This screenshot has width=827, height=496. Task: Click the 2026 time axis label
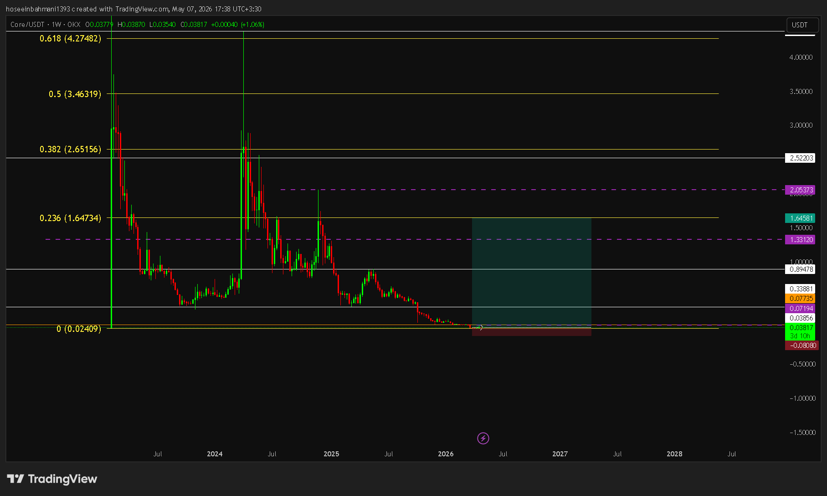446,454
